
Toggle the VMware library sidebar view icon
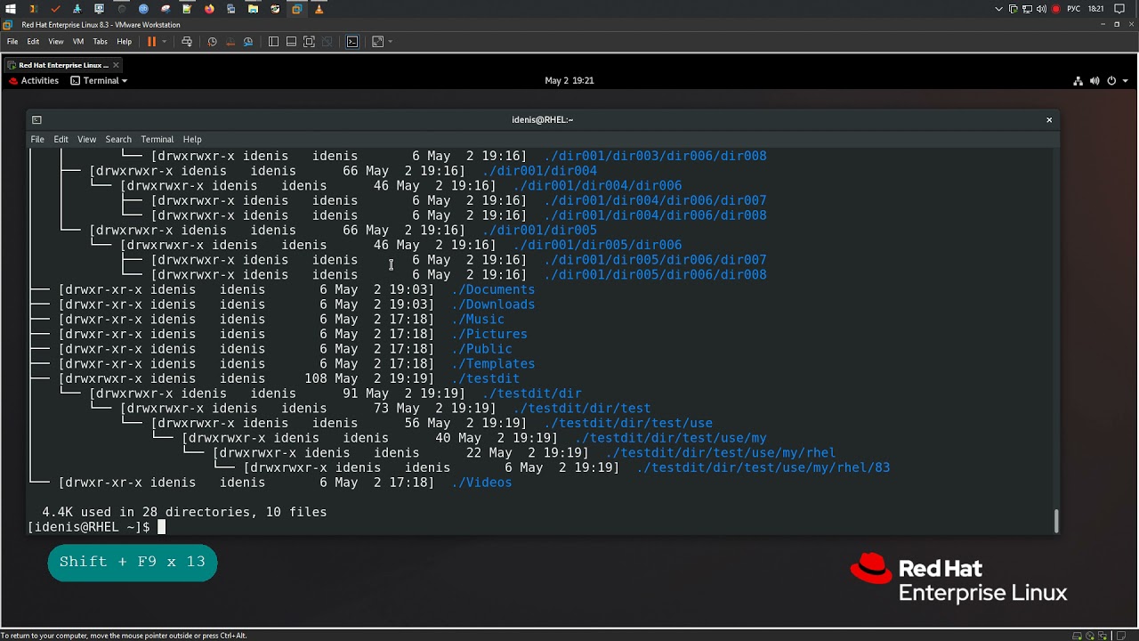point(273,41)
